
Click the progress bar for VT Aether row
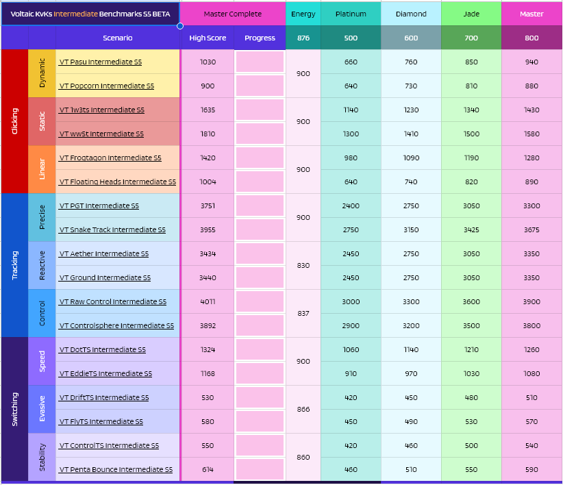[260, 254]
